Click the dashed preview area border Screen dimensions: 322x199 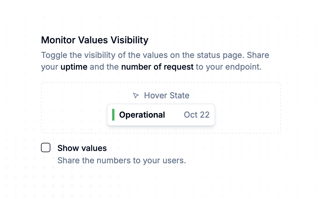(161, 83)
